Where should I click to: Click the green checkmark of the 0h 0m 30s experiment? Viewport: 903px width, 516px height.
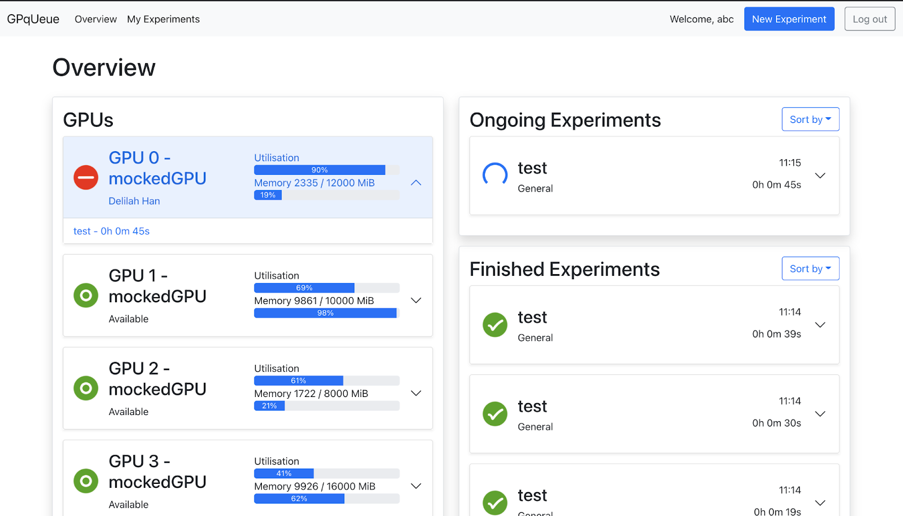pyautogui.click(x=495, y=414)
